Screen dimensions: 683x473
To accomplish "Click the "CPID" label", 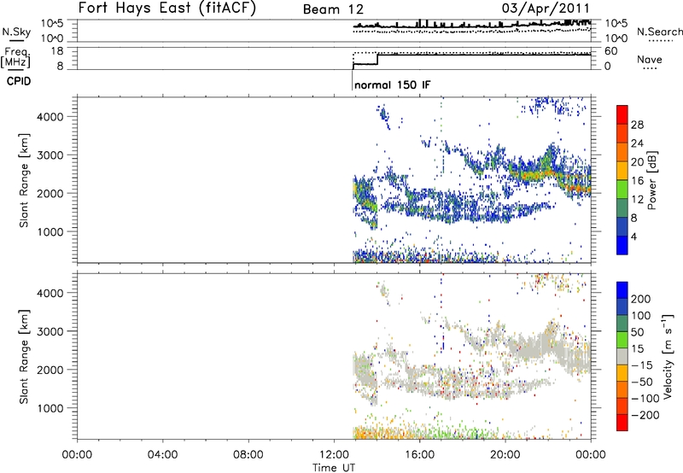I will pos(19,81).
